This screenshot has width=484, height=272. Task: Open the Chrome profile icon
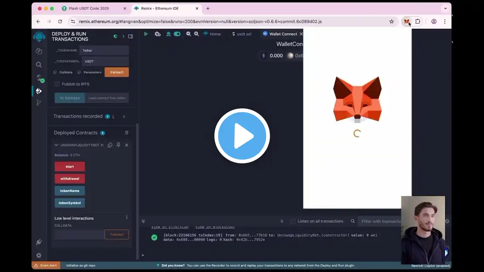pyautogui.click(x=434, y=22)
